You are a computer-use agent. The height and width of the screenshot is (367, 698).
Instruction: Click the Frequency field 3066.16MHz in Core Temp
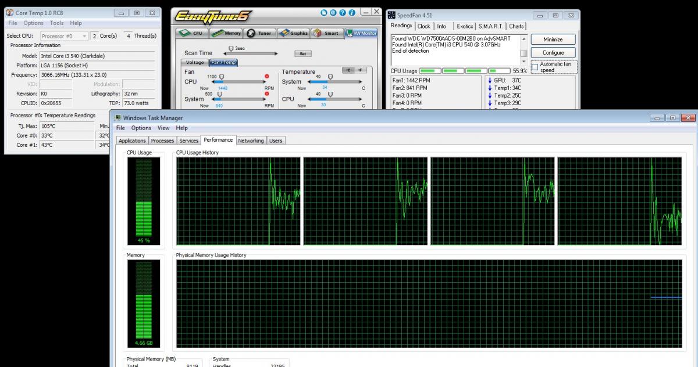(97, 74)
